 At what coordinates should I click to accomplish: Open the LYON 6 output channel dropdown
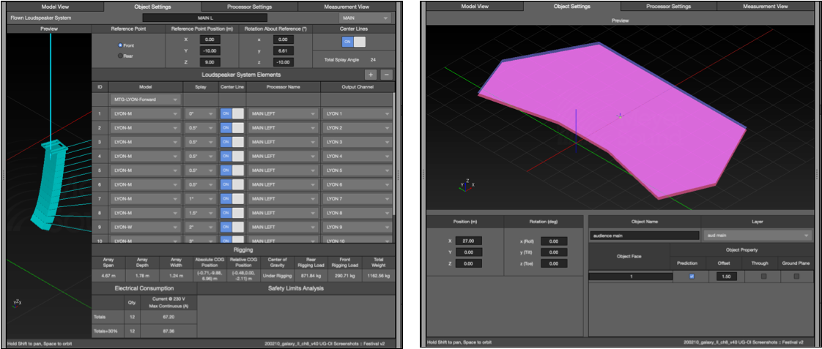pos(357,184)
